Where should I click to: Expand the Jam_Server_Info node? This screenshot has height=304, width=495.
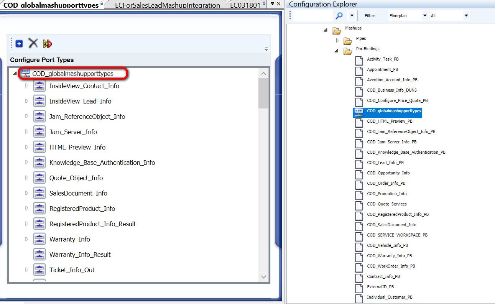tap(26, 131)
